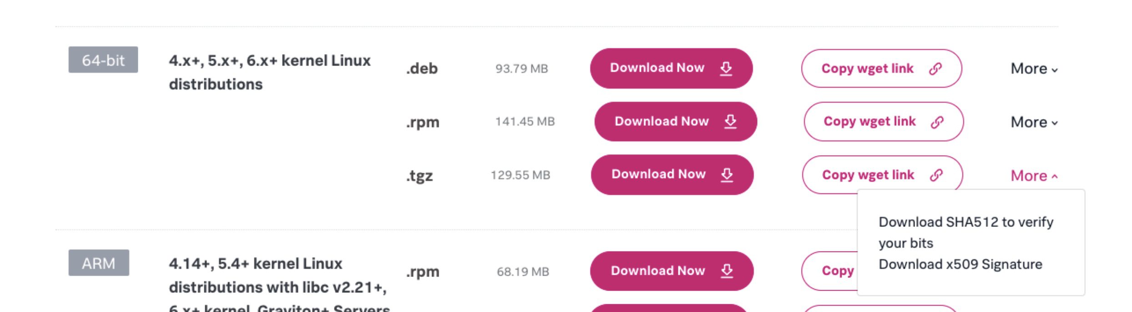The image size is (1132, 312).
Task: Copy wget link for .deb package
Action: 882,69
